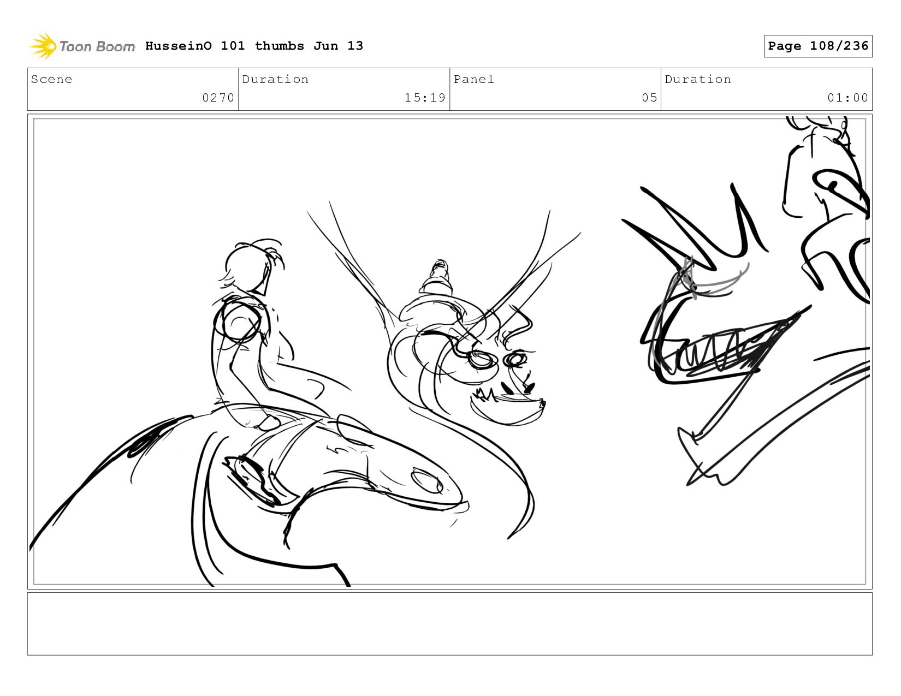Click the 'Panel' label

click(474, 79)
